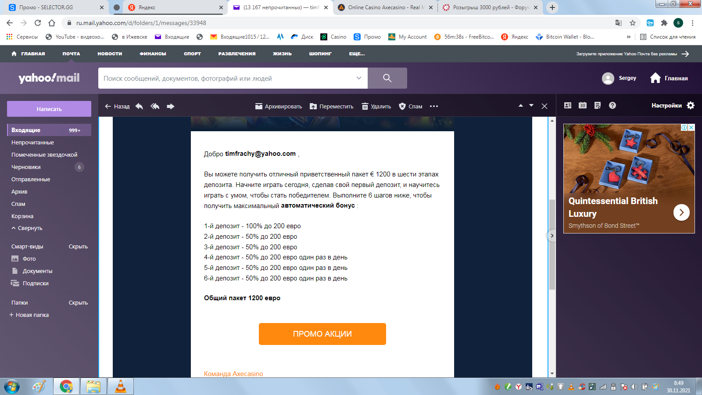Open the Черновики drafts folder

click(x=26, y=167)
